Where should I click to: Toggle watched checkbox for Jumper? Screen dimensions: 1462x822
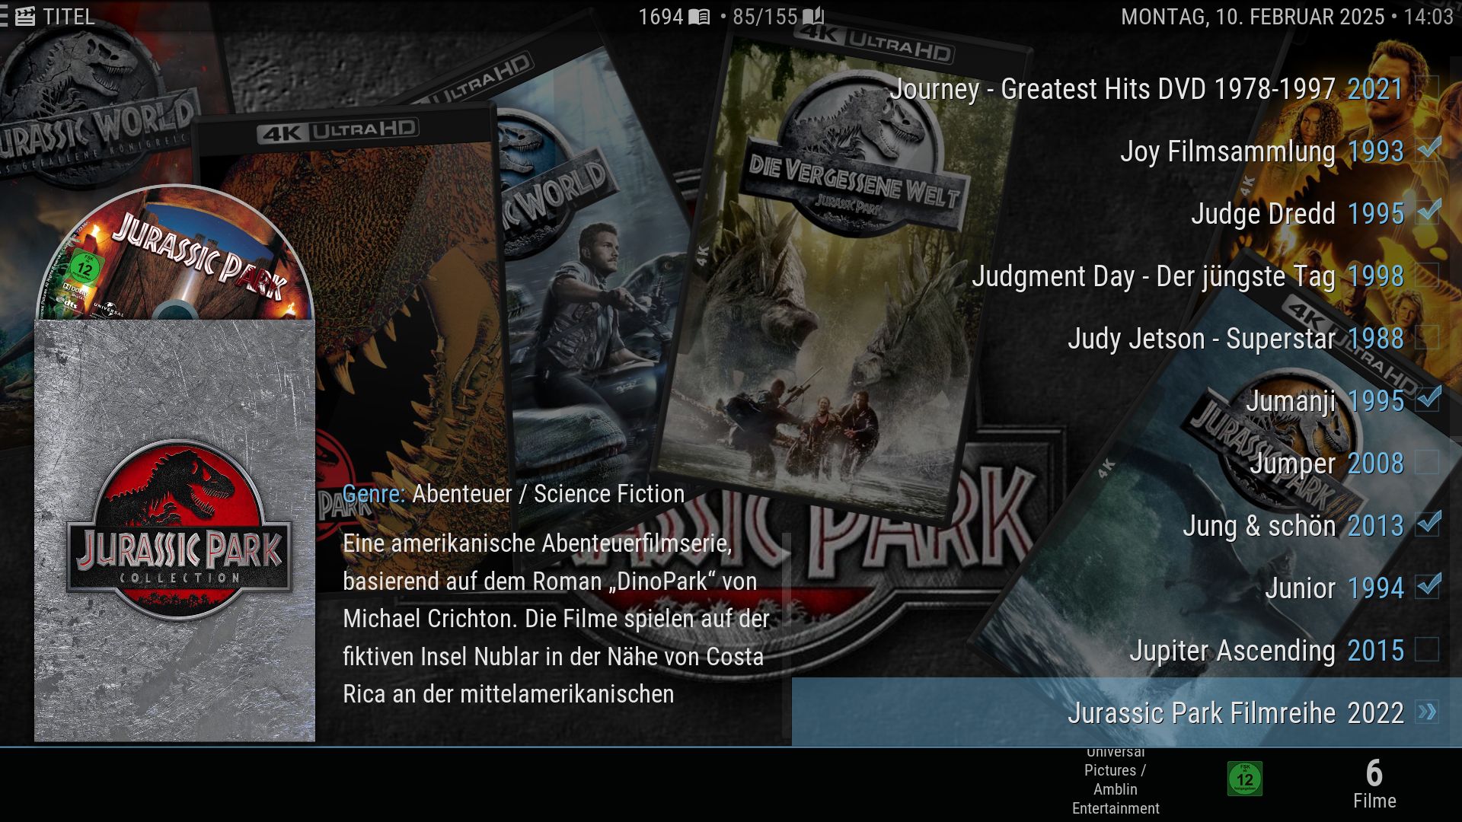(1427, 463)
